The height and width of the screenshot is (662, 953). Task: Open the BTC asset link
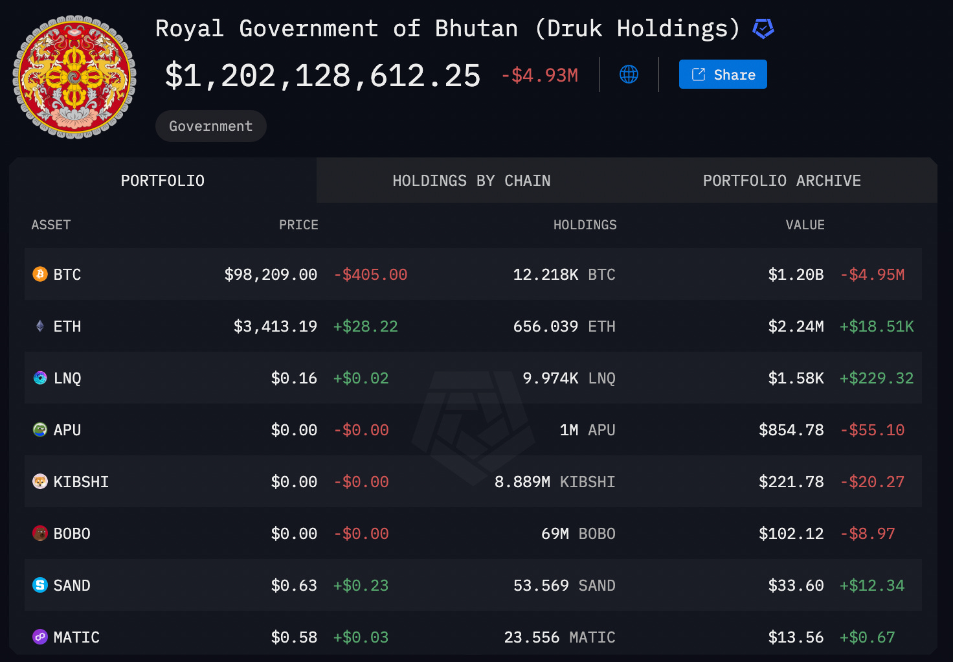67,275
